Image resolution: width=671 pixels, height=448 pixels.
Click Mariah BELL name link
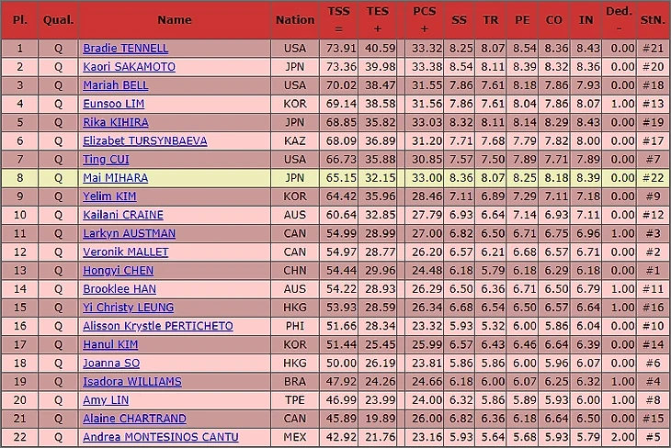click(116, 85)
